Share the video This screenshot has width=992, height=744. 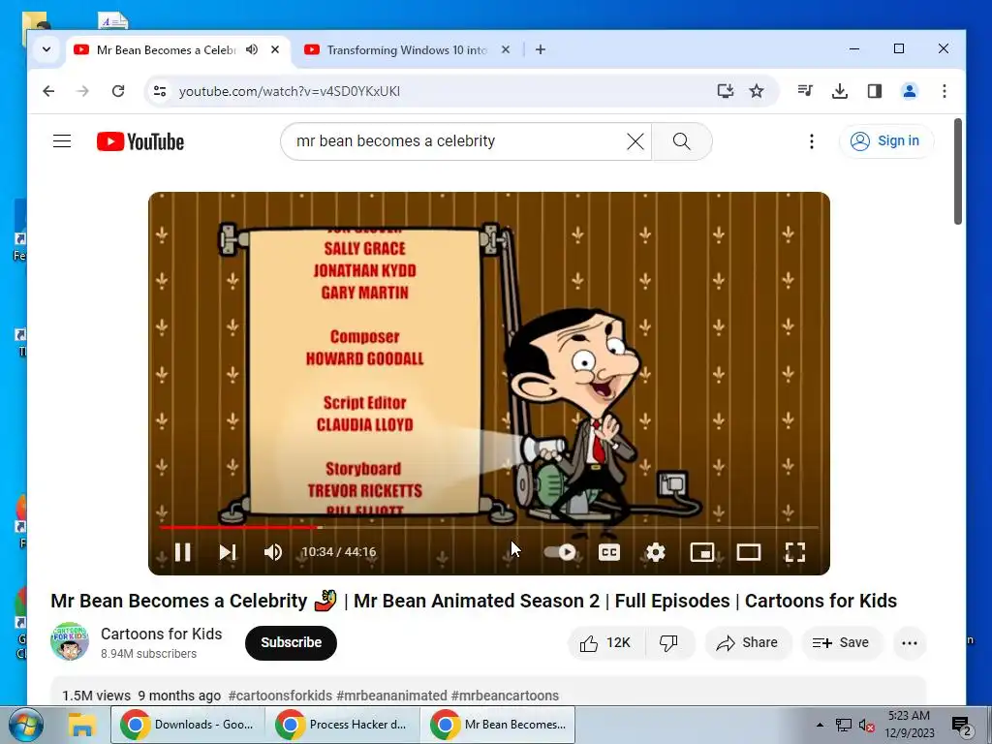[x=748, y=643]
